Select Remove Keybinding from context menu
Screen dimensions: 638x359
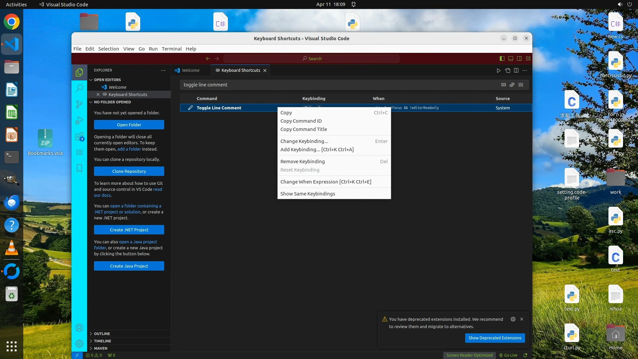(302, 162)
